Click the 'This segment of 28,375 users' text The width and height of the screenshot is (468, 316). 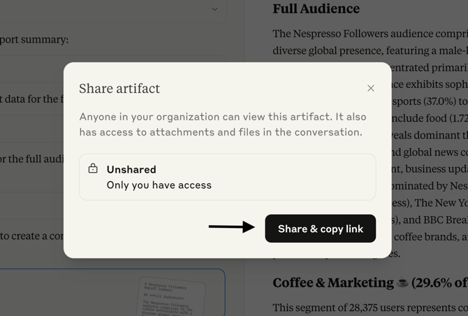click(x=370, y=308)
